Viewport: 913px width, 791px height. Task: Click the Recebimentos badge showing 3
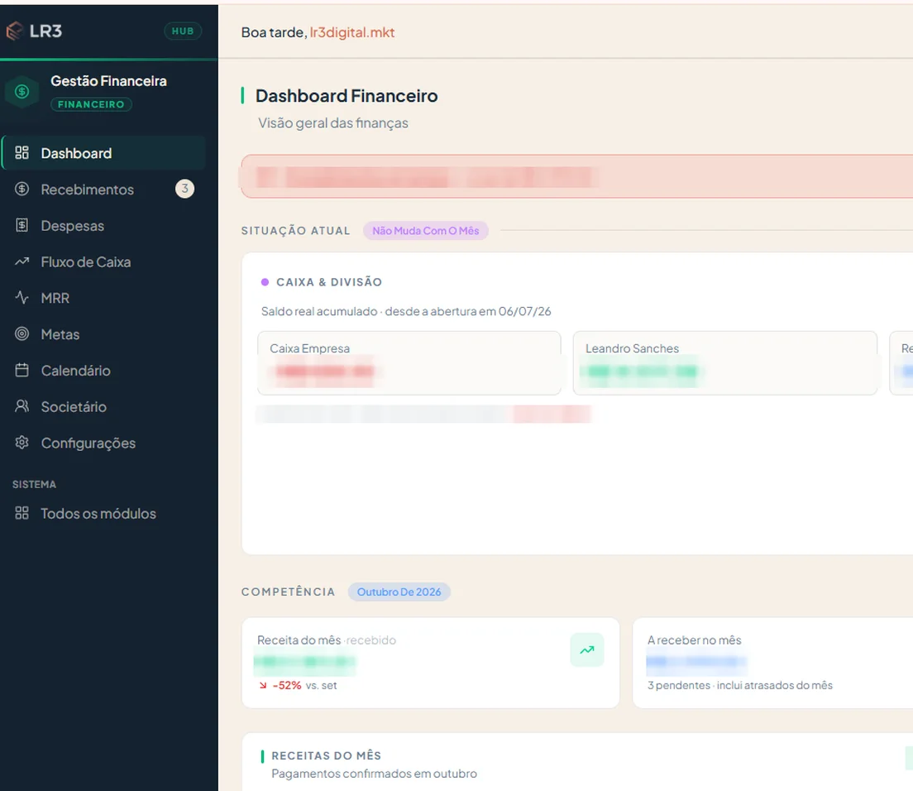[184, 189]
